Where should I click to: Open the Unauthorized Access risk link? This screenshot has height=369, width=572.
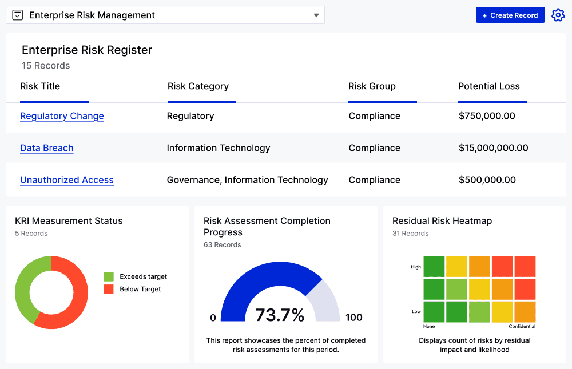click(x=66, y=180)
